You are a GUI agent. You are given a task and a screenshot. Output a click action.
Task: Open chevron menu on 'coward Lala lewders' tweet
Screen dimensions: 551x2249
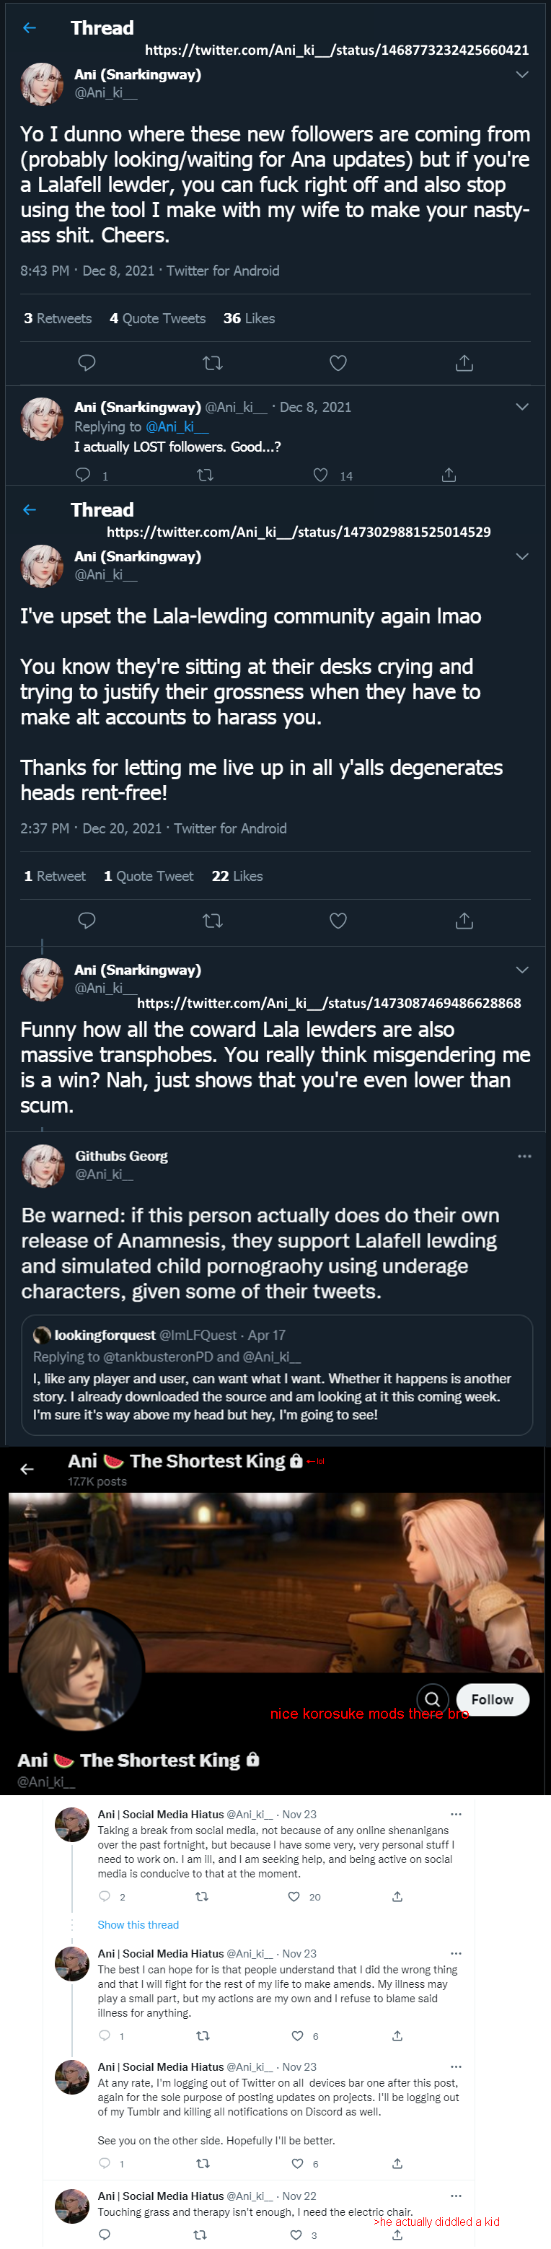[x=522, y=969]
